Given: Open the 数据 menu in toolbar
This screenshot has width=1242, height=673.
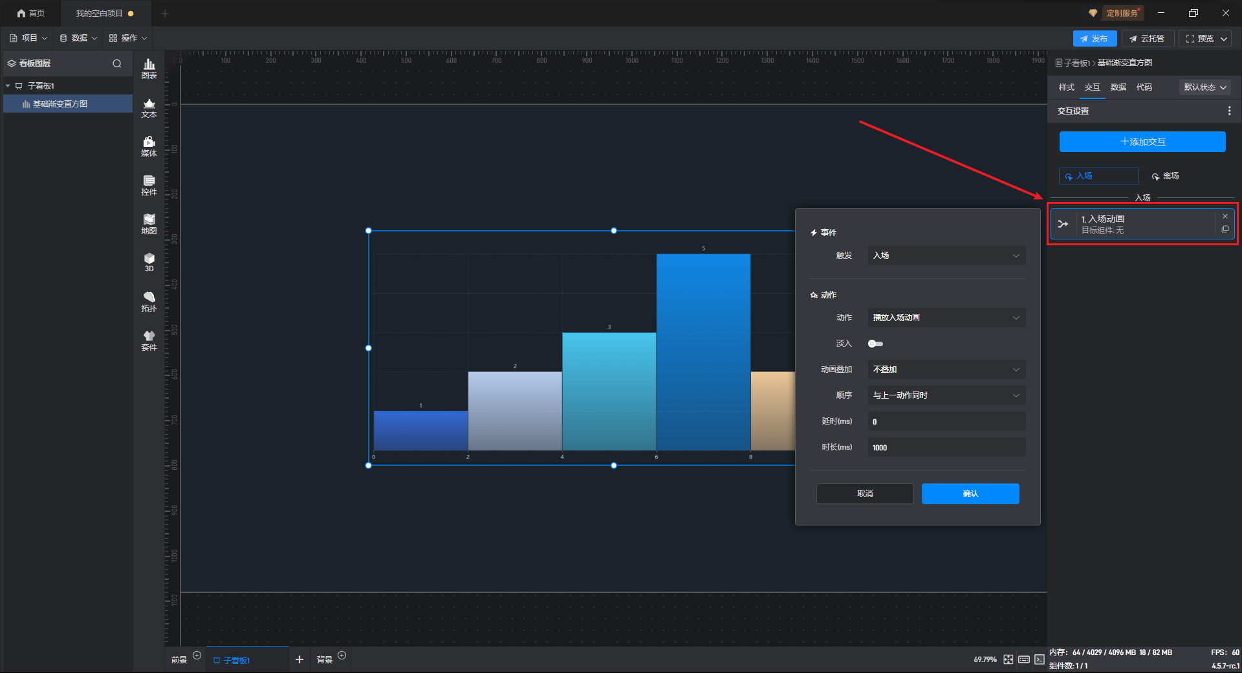Looking at the screenshot, I should (x=78, y=38).
